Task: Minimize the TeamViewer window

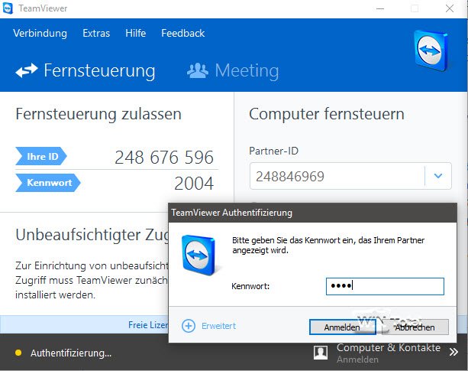Action: tap(380, 8)
